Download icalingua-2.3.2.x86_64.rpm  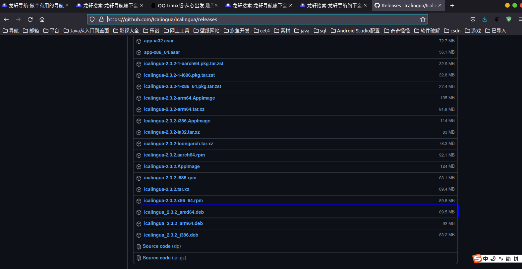(173, 201)
